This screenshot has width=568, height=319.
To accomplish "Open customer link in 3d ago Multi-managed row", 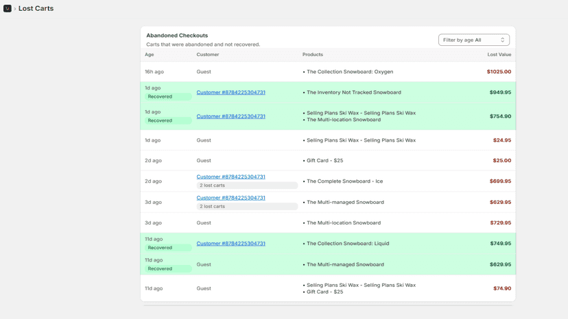I will (x=230, y=197).
